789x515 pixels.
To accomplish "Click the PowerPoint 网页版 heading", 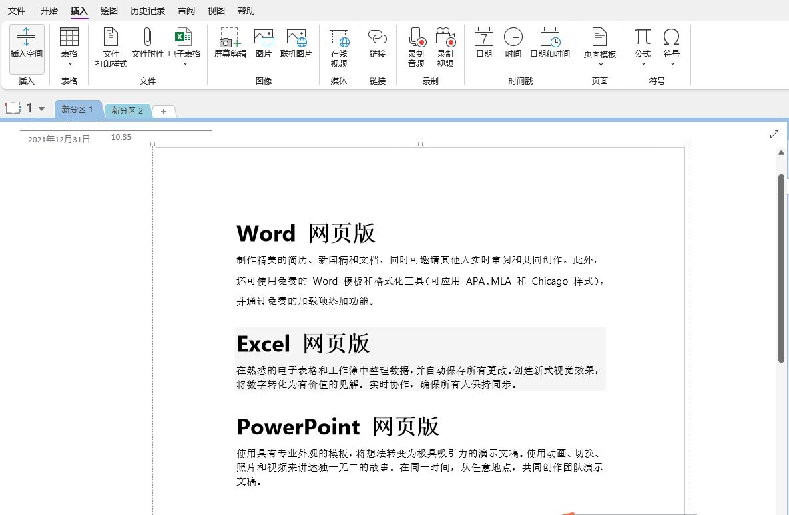I will coord(338,427).
